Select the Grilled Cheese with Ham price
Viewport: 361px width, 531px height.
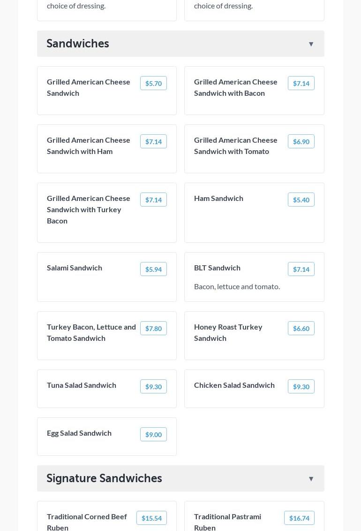pyautogui.click(x=153, y=142)
